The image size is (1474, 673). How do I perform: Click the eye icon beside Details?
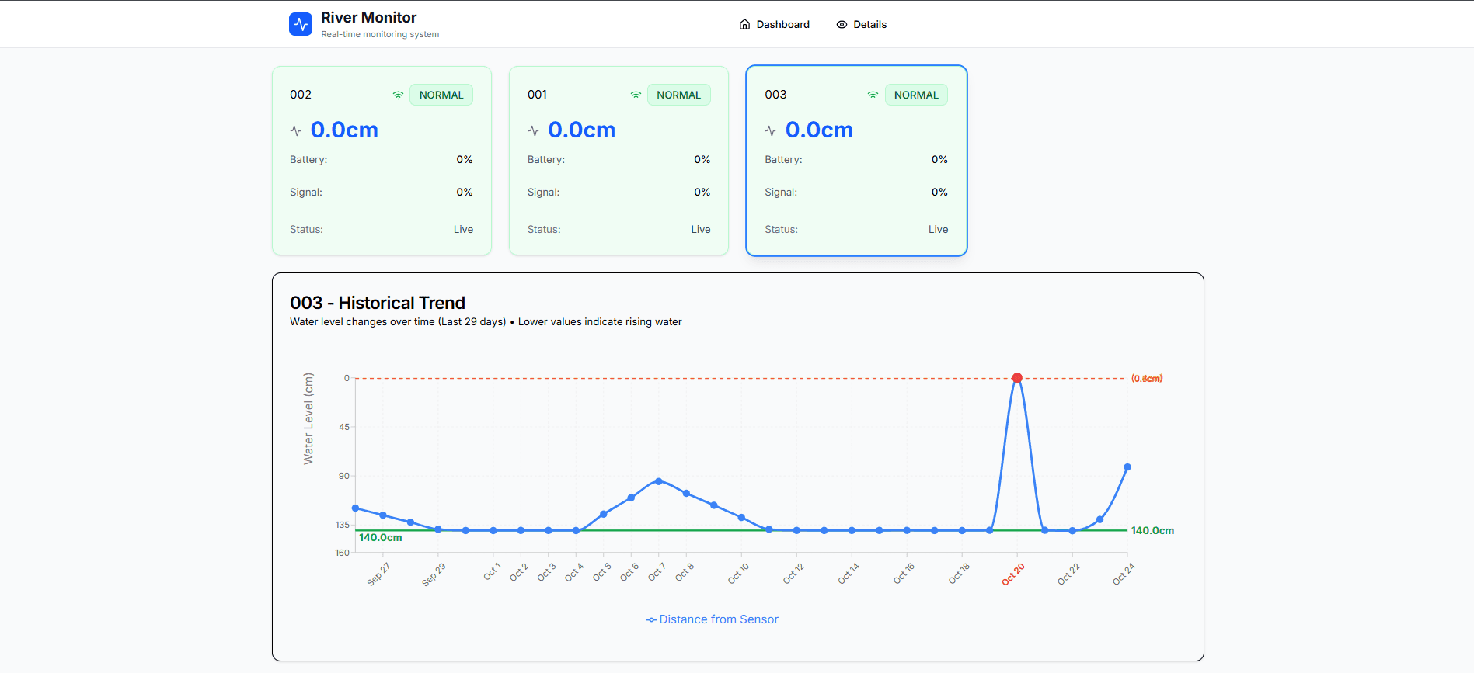point(842,24)
